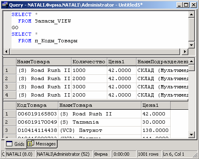Click code cell 010414114438
Screen dimensions: 199x159
tap(37, 130)
